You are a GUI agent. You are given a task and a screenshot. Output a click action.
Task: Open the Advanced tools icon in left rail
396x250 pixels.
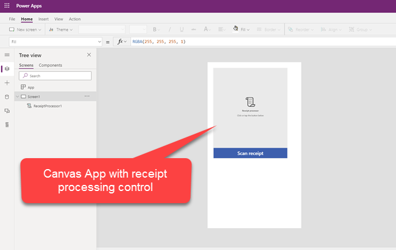(7, 125)
